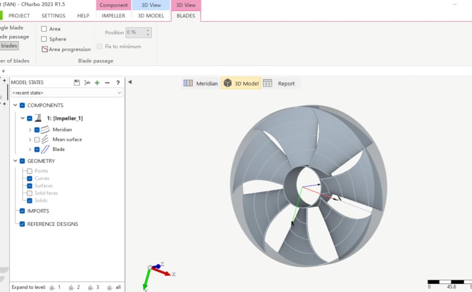This screenshot has width=472, height=292.
Task: Add a new model state
Action: (97, 83)
